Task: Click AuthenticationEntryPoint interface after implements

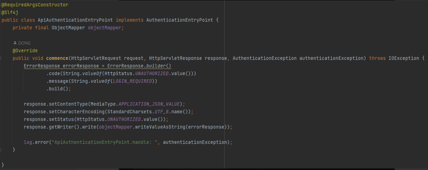Action: coord(180,20)
